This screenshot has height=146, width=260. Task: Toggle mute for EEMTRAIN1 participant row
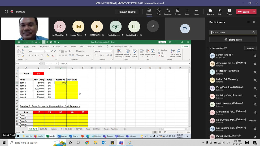tap(255, 72)
